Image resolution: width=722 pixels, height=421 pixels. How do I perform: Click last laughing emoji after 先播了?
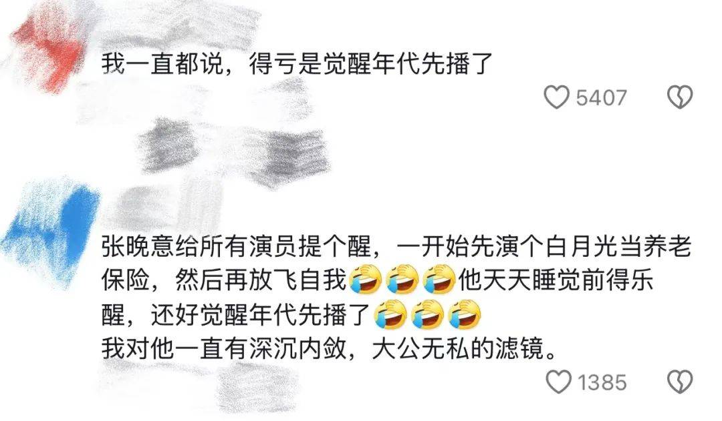click(x=465, y=315)
